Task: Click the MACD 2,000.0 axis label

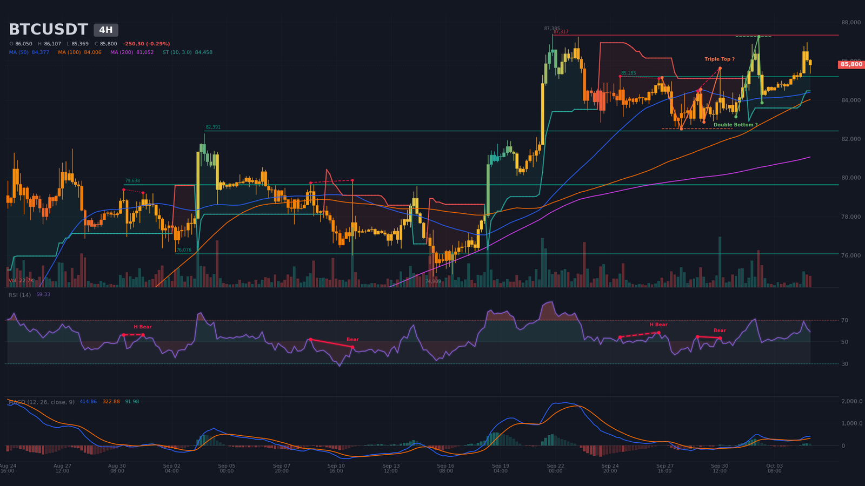Action: pyautogui.click(x=851, y=401)
